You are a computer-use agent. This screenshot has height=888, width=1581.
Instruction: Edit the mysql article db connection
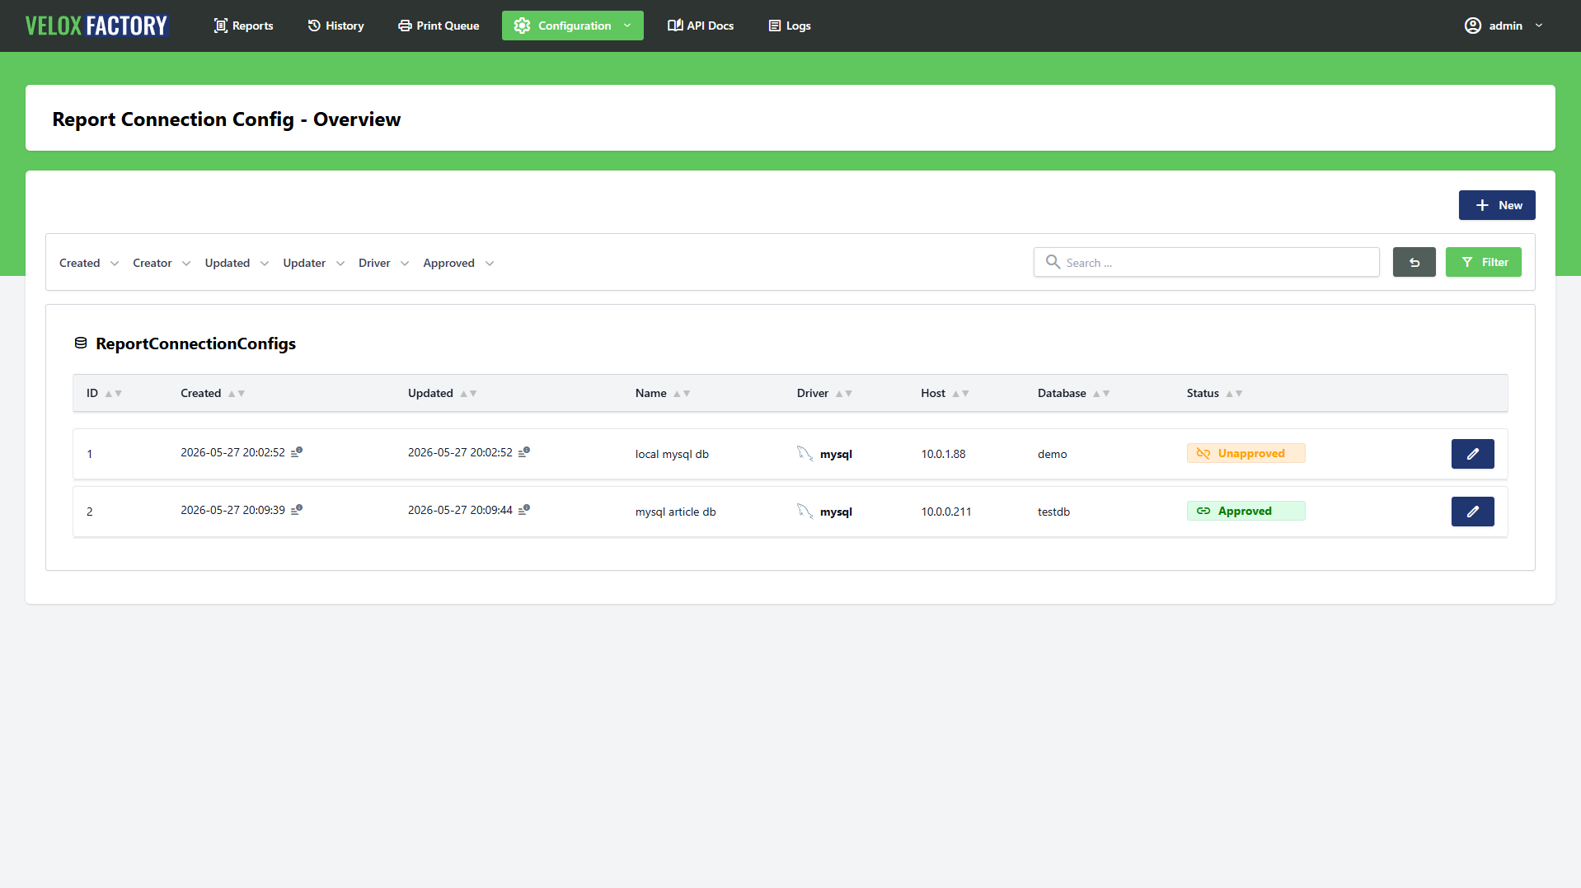(x=1472, y=512)
